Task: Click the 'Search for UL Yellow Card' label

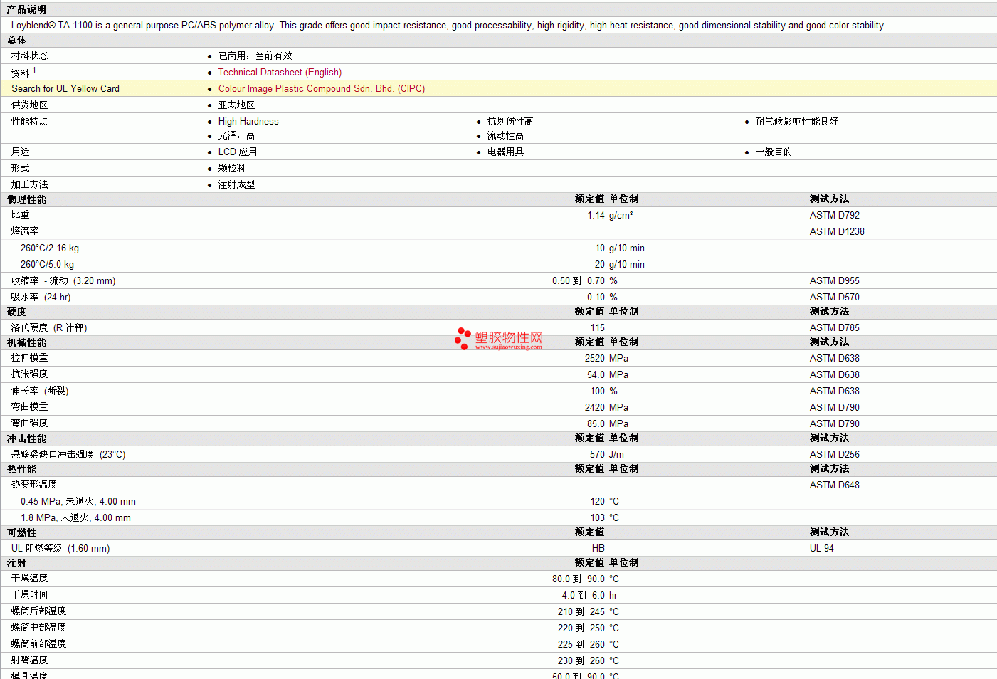Action: [x=65, y=89]
